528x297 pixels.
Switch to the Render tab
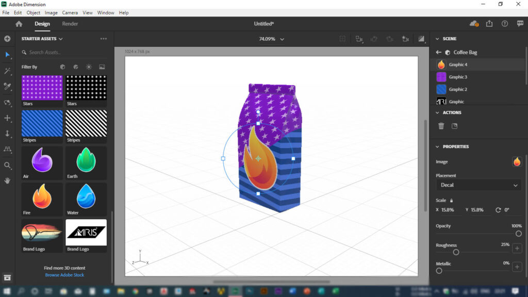click(70, 24)
